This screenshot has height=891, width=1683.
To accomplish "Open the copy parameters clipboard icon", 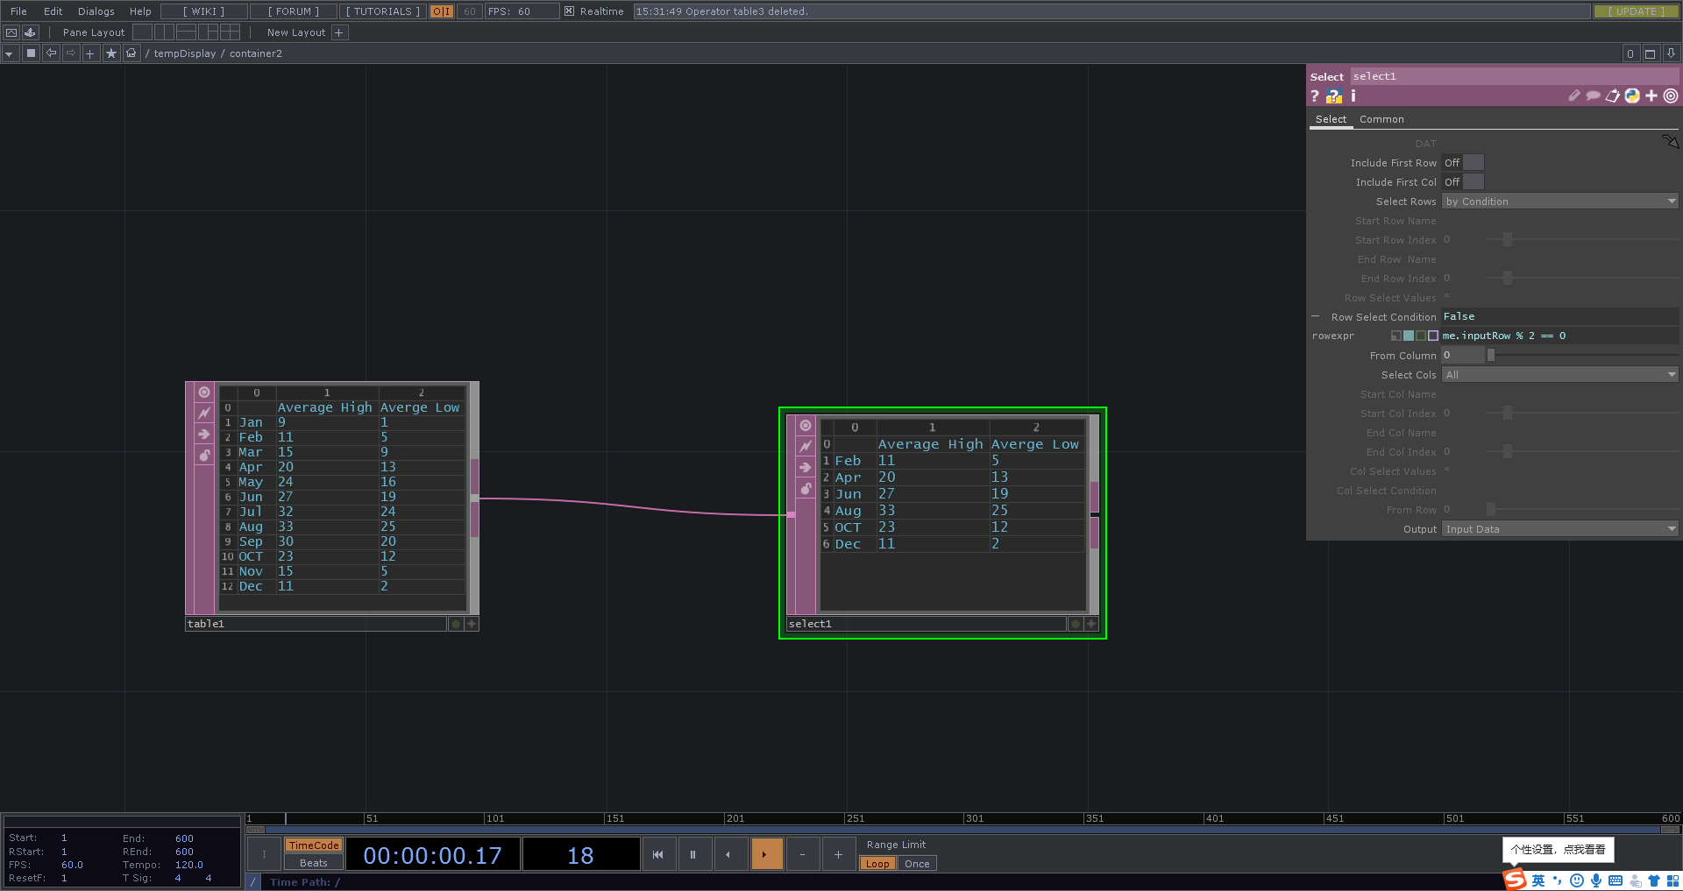I will 1613,96.
